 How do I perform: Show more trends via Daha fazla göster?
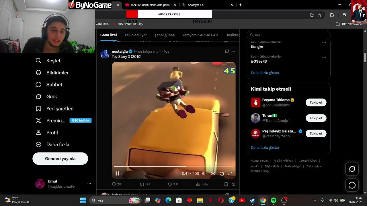[x=265, y=73]
